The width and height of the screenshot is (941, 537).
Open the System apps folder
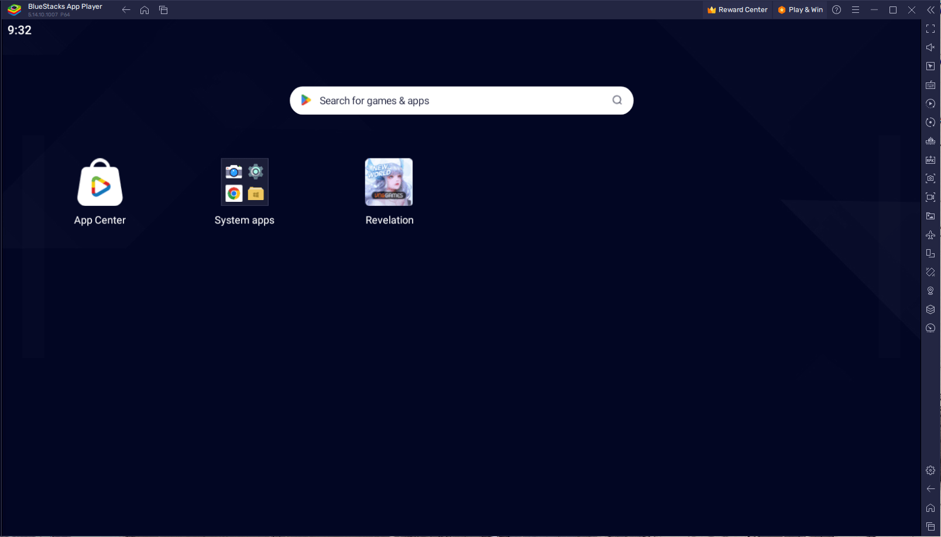pos(245,182)
